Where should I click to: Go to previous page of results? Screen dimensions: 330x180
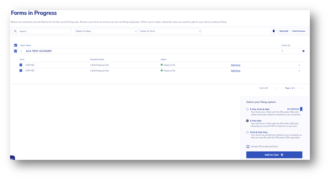(281, 88)
